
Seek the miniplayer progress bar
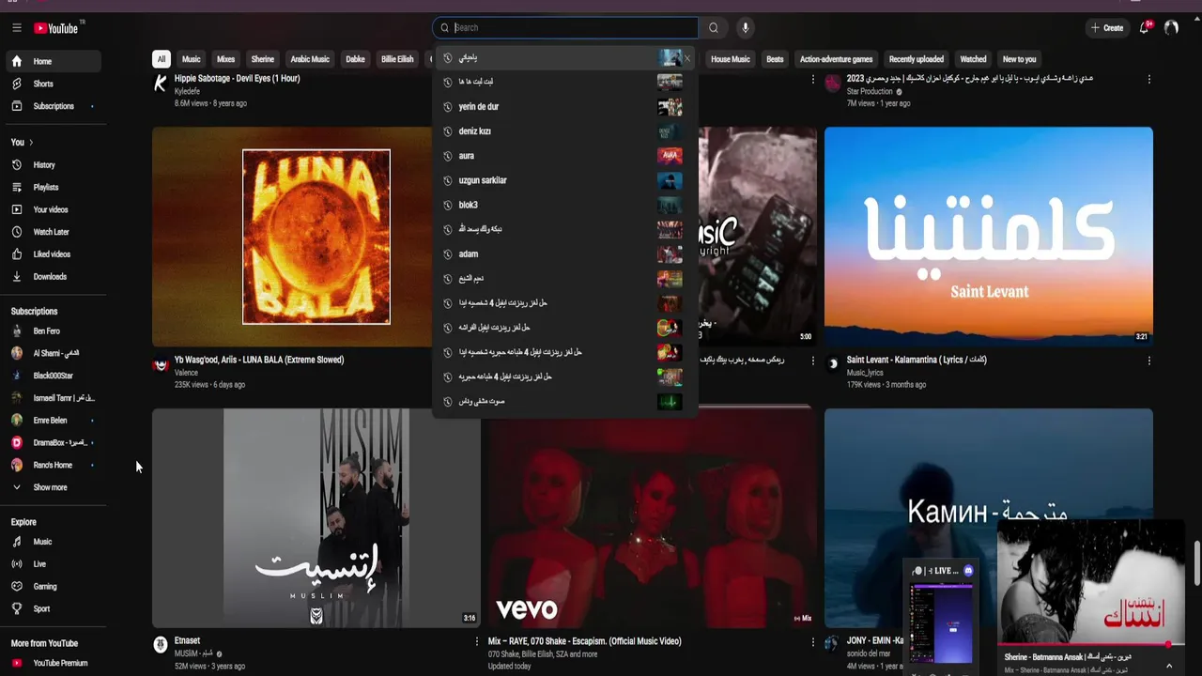pyautogui.click(x=1090, y=645)
